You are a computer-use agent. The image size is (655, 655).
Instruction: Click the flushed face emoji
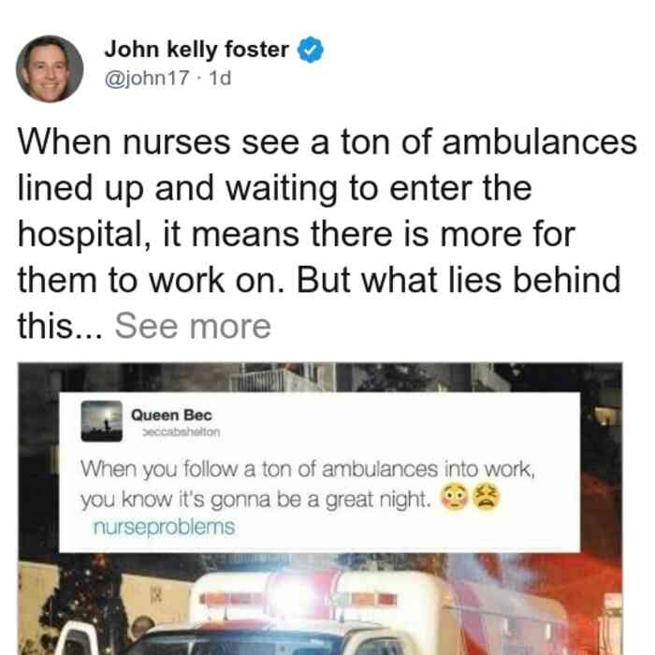coord(455,497)
